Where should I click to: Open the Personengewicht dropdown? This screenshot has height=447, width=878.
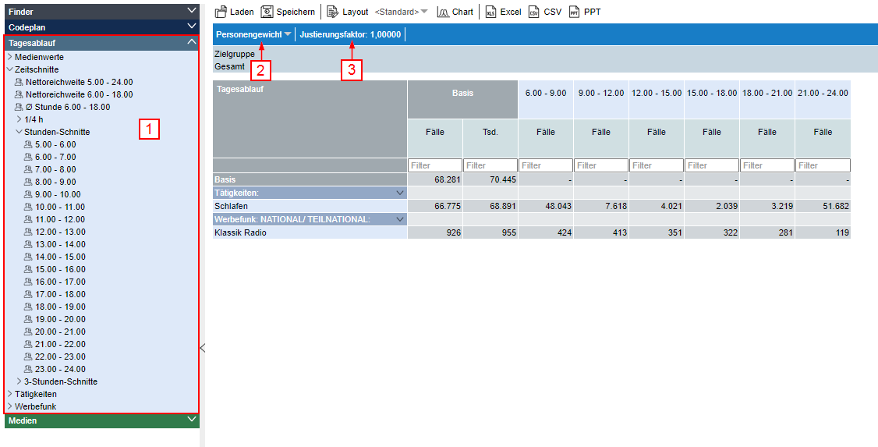coord(288,34)
